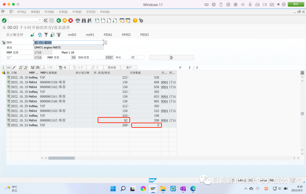This screenshot has height=194, width=306.
Task: Click the mountain-shaped icon next to 显示概览树
Action: click(32, 35)
